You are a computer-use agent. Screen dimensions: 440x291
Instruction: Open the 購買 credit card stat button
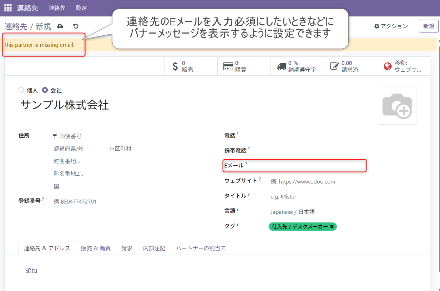(x=244, y=66)
